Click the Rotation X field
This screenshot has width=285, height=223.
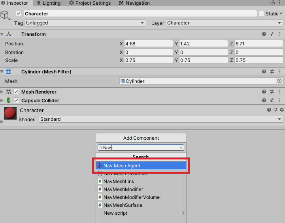(x=149, y=52)
